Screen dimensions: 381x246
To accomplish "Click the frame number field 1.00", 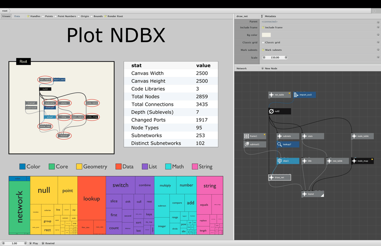I will (x=14, y=243).
